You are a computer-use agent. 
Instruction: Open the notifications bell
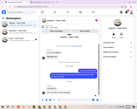pos(126,12)
